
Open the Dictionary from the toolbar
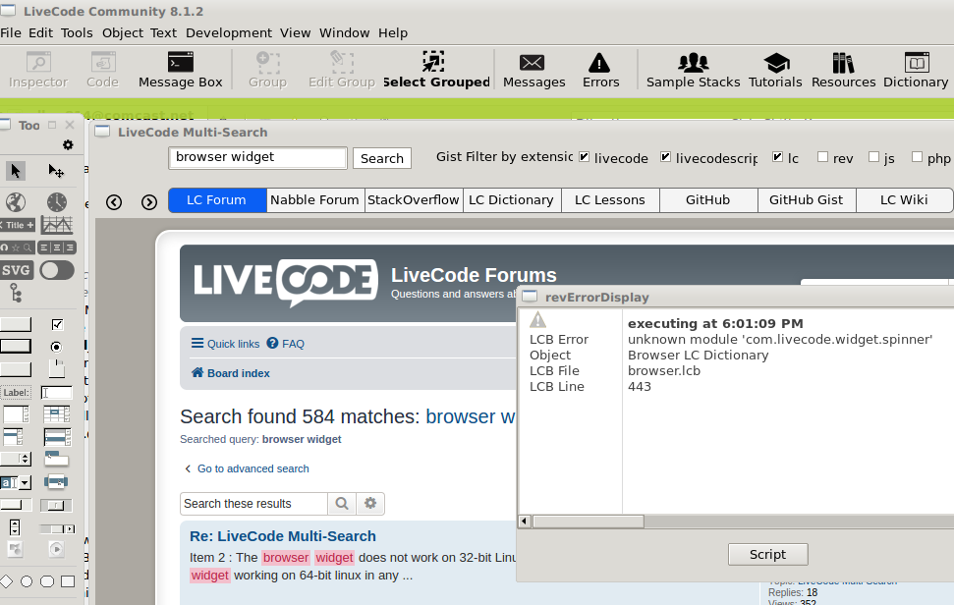coord(916,71)
